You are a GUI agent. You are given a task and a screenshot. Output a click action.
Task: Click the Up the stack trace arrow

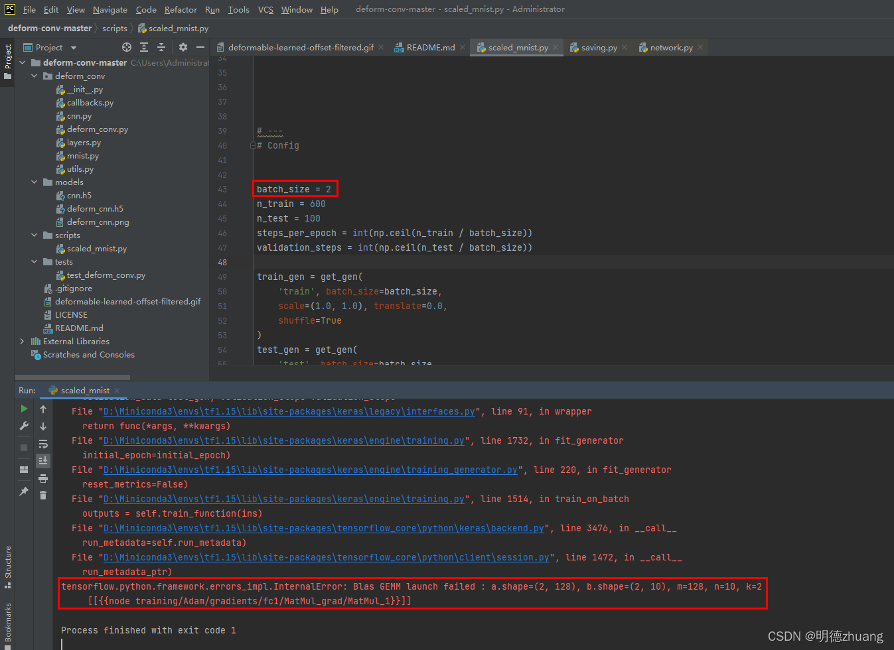click(x=43, y=409)
